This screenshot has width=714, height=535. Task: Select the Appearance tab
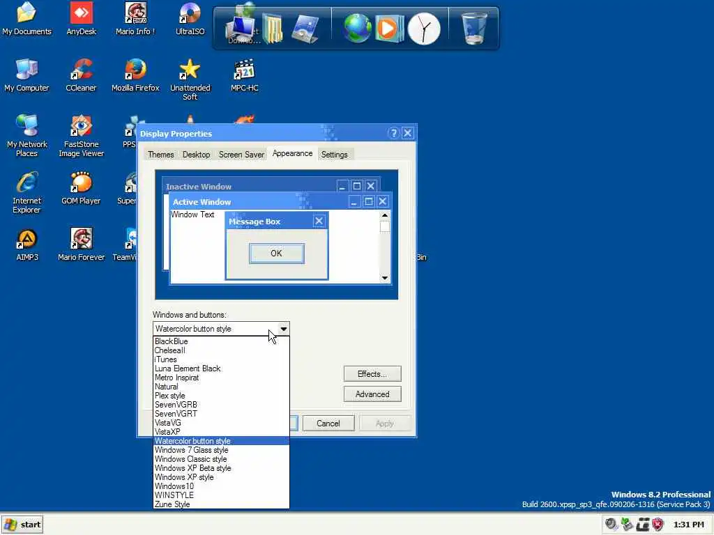coord(292,154)
